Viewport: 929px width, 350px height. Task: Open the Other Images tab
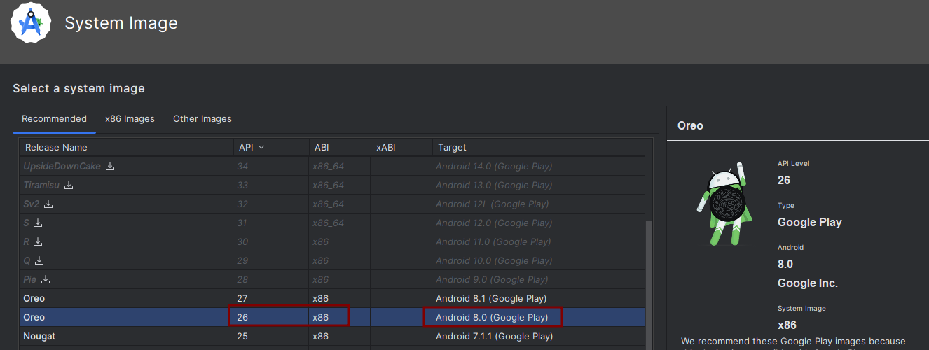pyautogui.click(x=202, y=119)
